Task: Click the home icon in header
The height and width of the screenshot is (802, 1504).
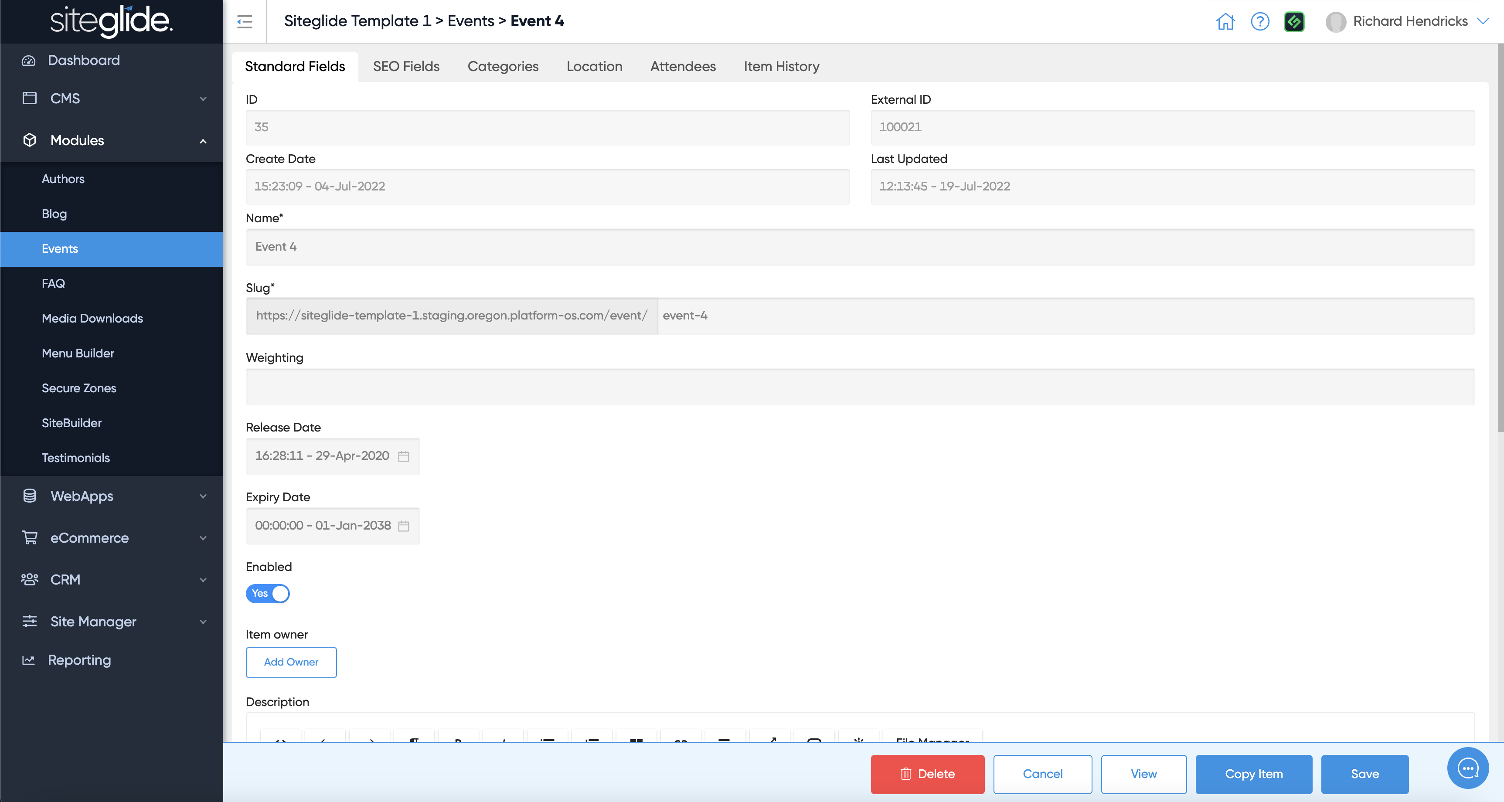Action: 1225,22
